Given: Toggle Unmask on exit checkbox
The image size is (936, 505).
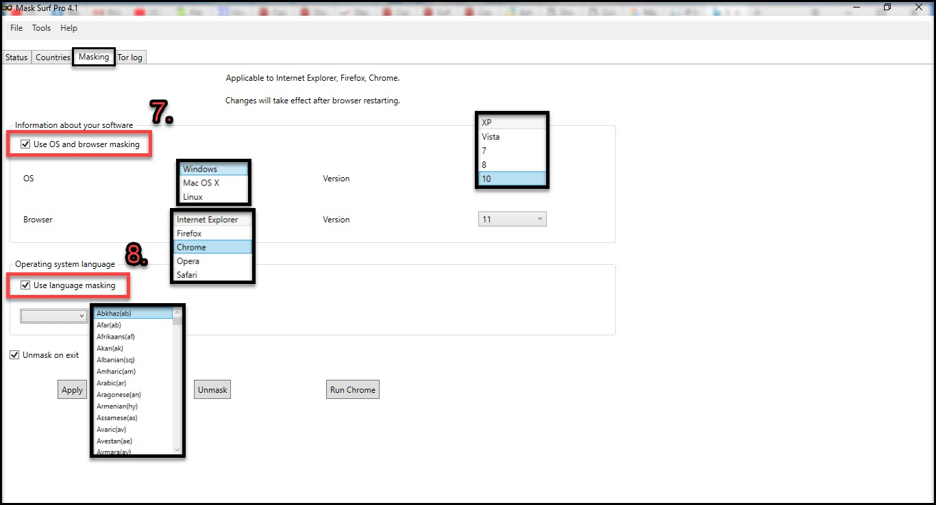Looking at the screenshot, I should 14,355.
